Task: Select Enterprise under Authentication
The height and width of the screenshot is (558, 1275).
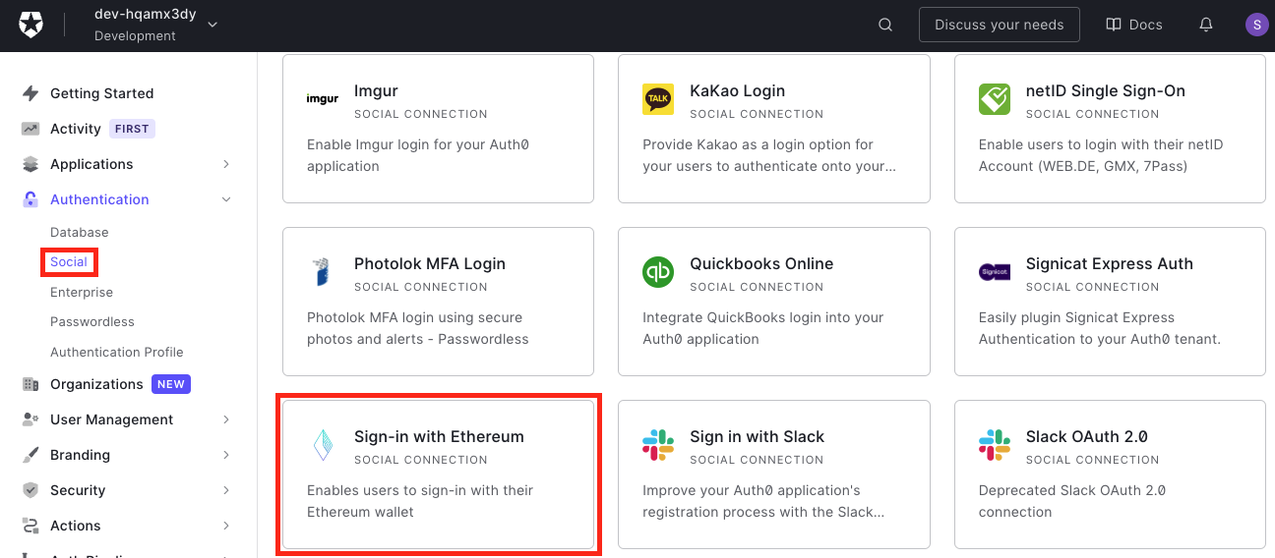Action: [x=82, y=293]
